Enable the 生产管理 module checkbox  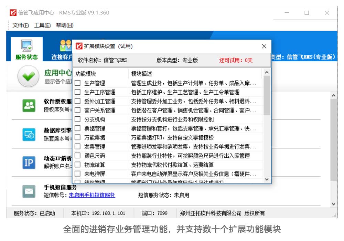click(78, 83)
